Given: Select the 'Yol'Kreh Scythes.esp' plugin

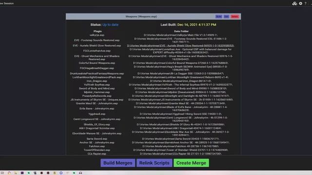Looking at the screenshot, I should pos(97,85).
